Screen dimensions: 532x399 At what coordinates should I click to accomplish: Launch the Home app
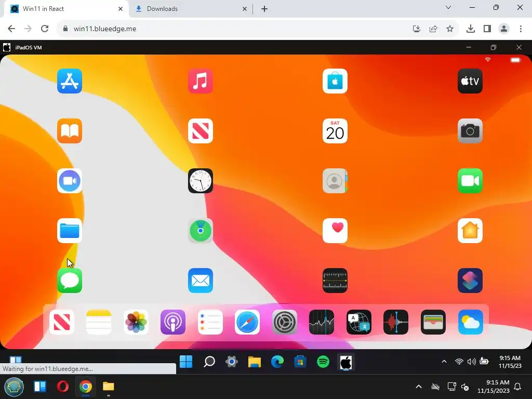point(470,231)
